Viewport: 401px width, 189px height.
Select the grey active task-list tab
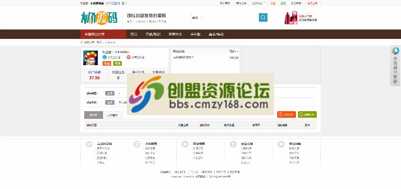pos(93,115)
